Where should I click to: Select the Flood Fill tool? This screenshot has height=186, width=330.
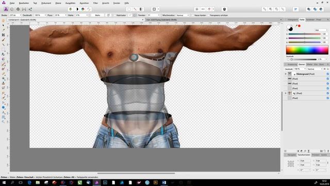[x=3, y=54]
